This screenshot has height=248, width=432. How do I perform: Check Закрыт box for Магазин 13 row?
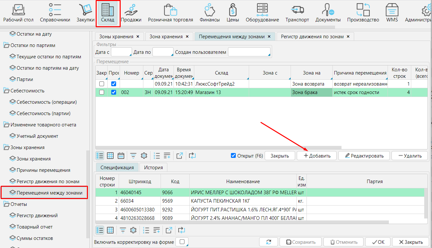click(x=102, y=92)
